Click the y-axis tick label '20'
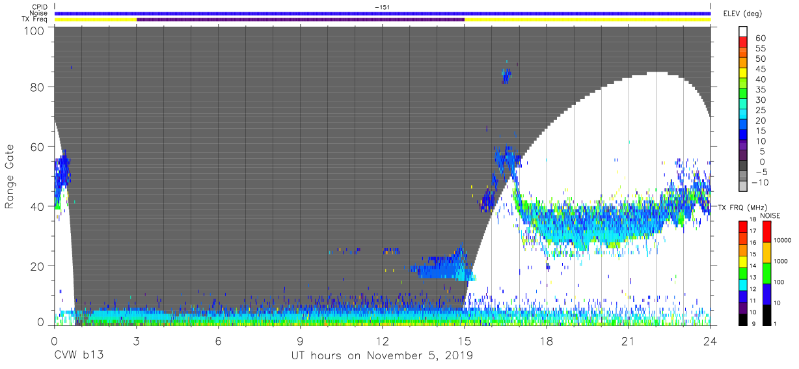Screen dimensions: 799x369 (x=38, y=266)
